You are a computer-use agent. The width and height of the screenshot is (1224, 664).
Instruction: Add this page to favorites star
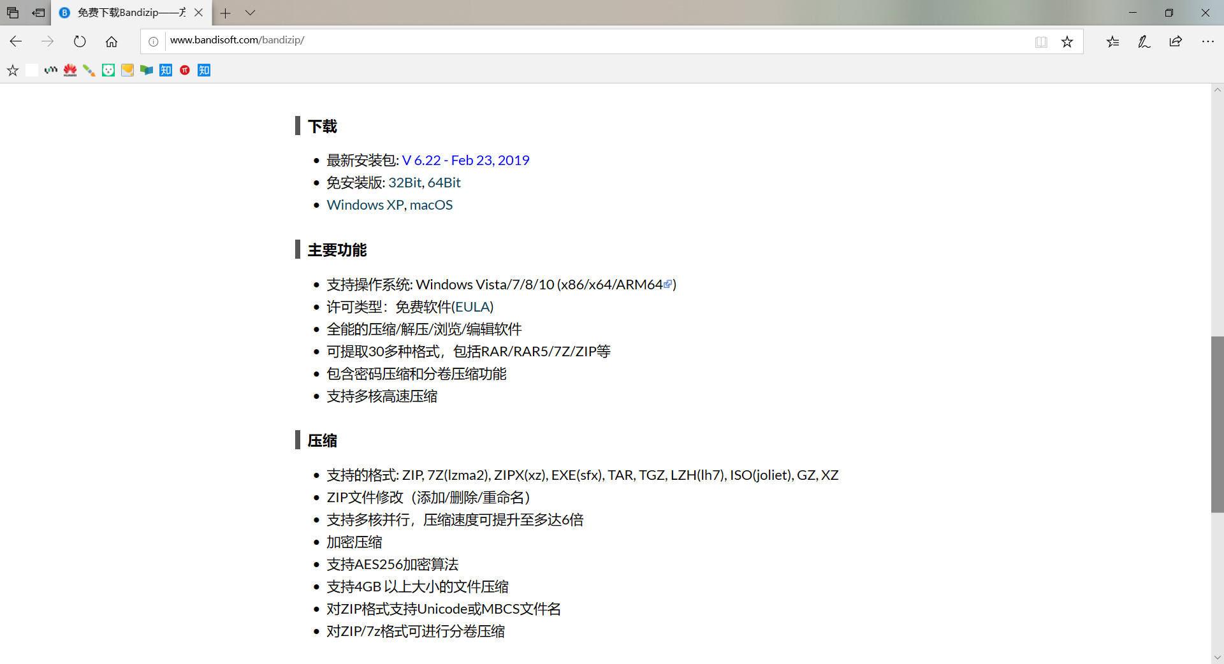pyautogui.click(x=1067, y=42)
